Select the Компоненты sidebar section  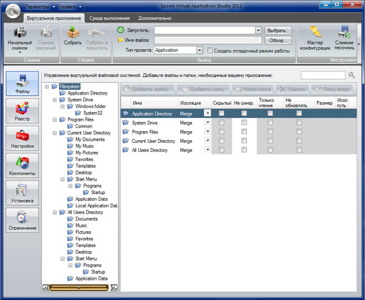coord(22,166)
